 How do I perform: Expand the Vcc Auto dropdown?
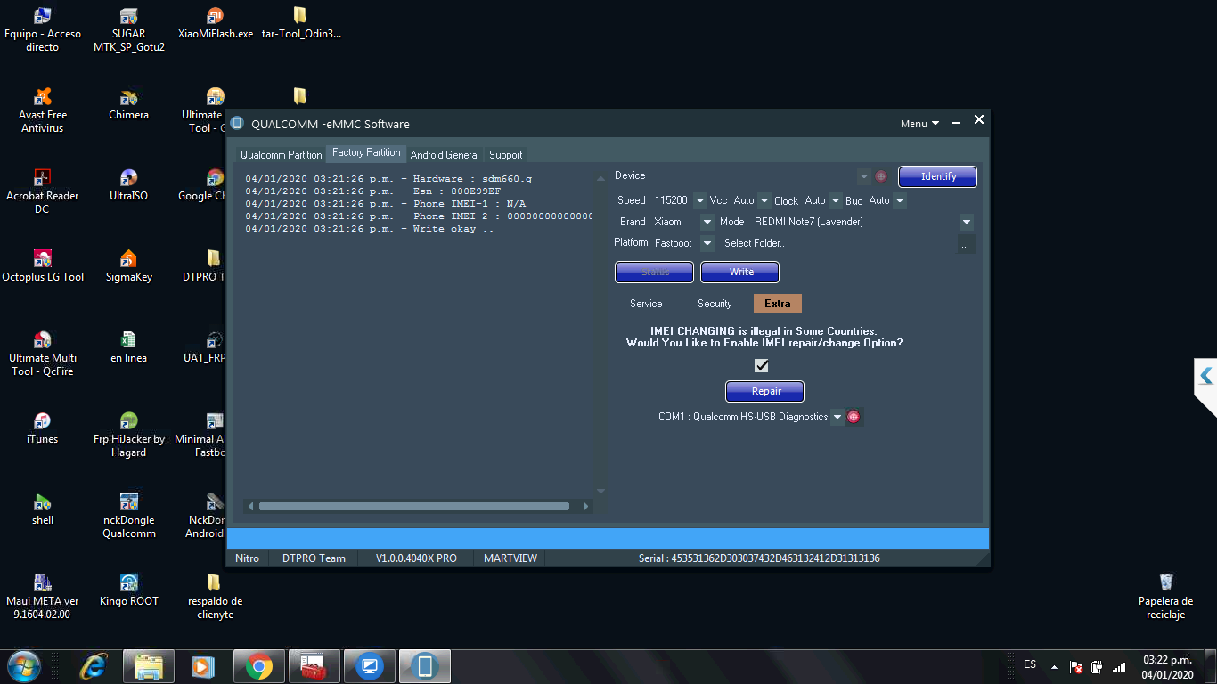click(764, 200)
